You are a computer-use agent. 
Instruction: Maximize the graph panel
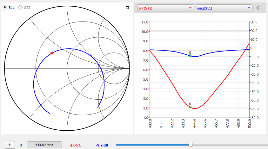click(x=259, y=8)
